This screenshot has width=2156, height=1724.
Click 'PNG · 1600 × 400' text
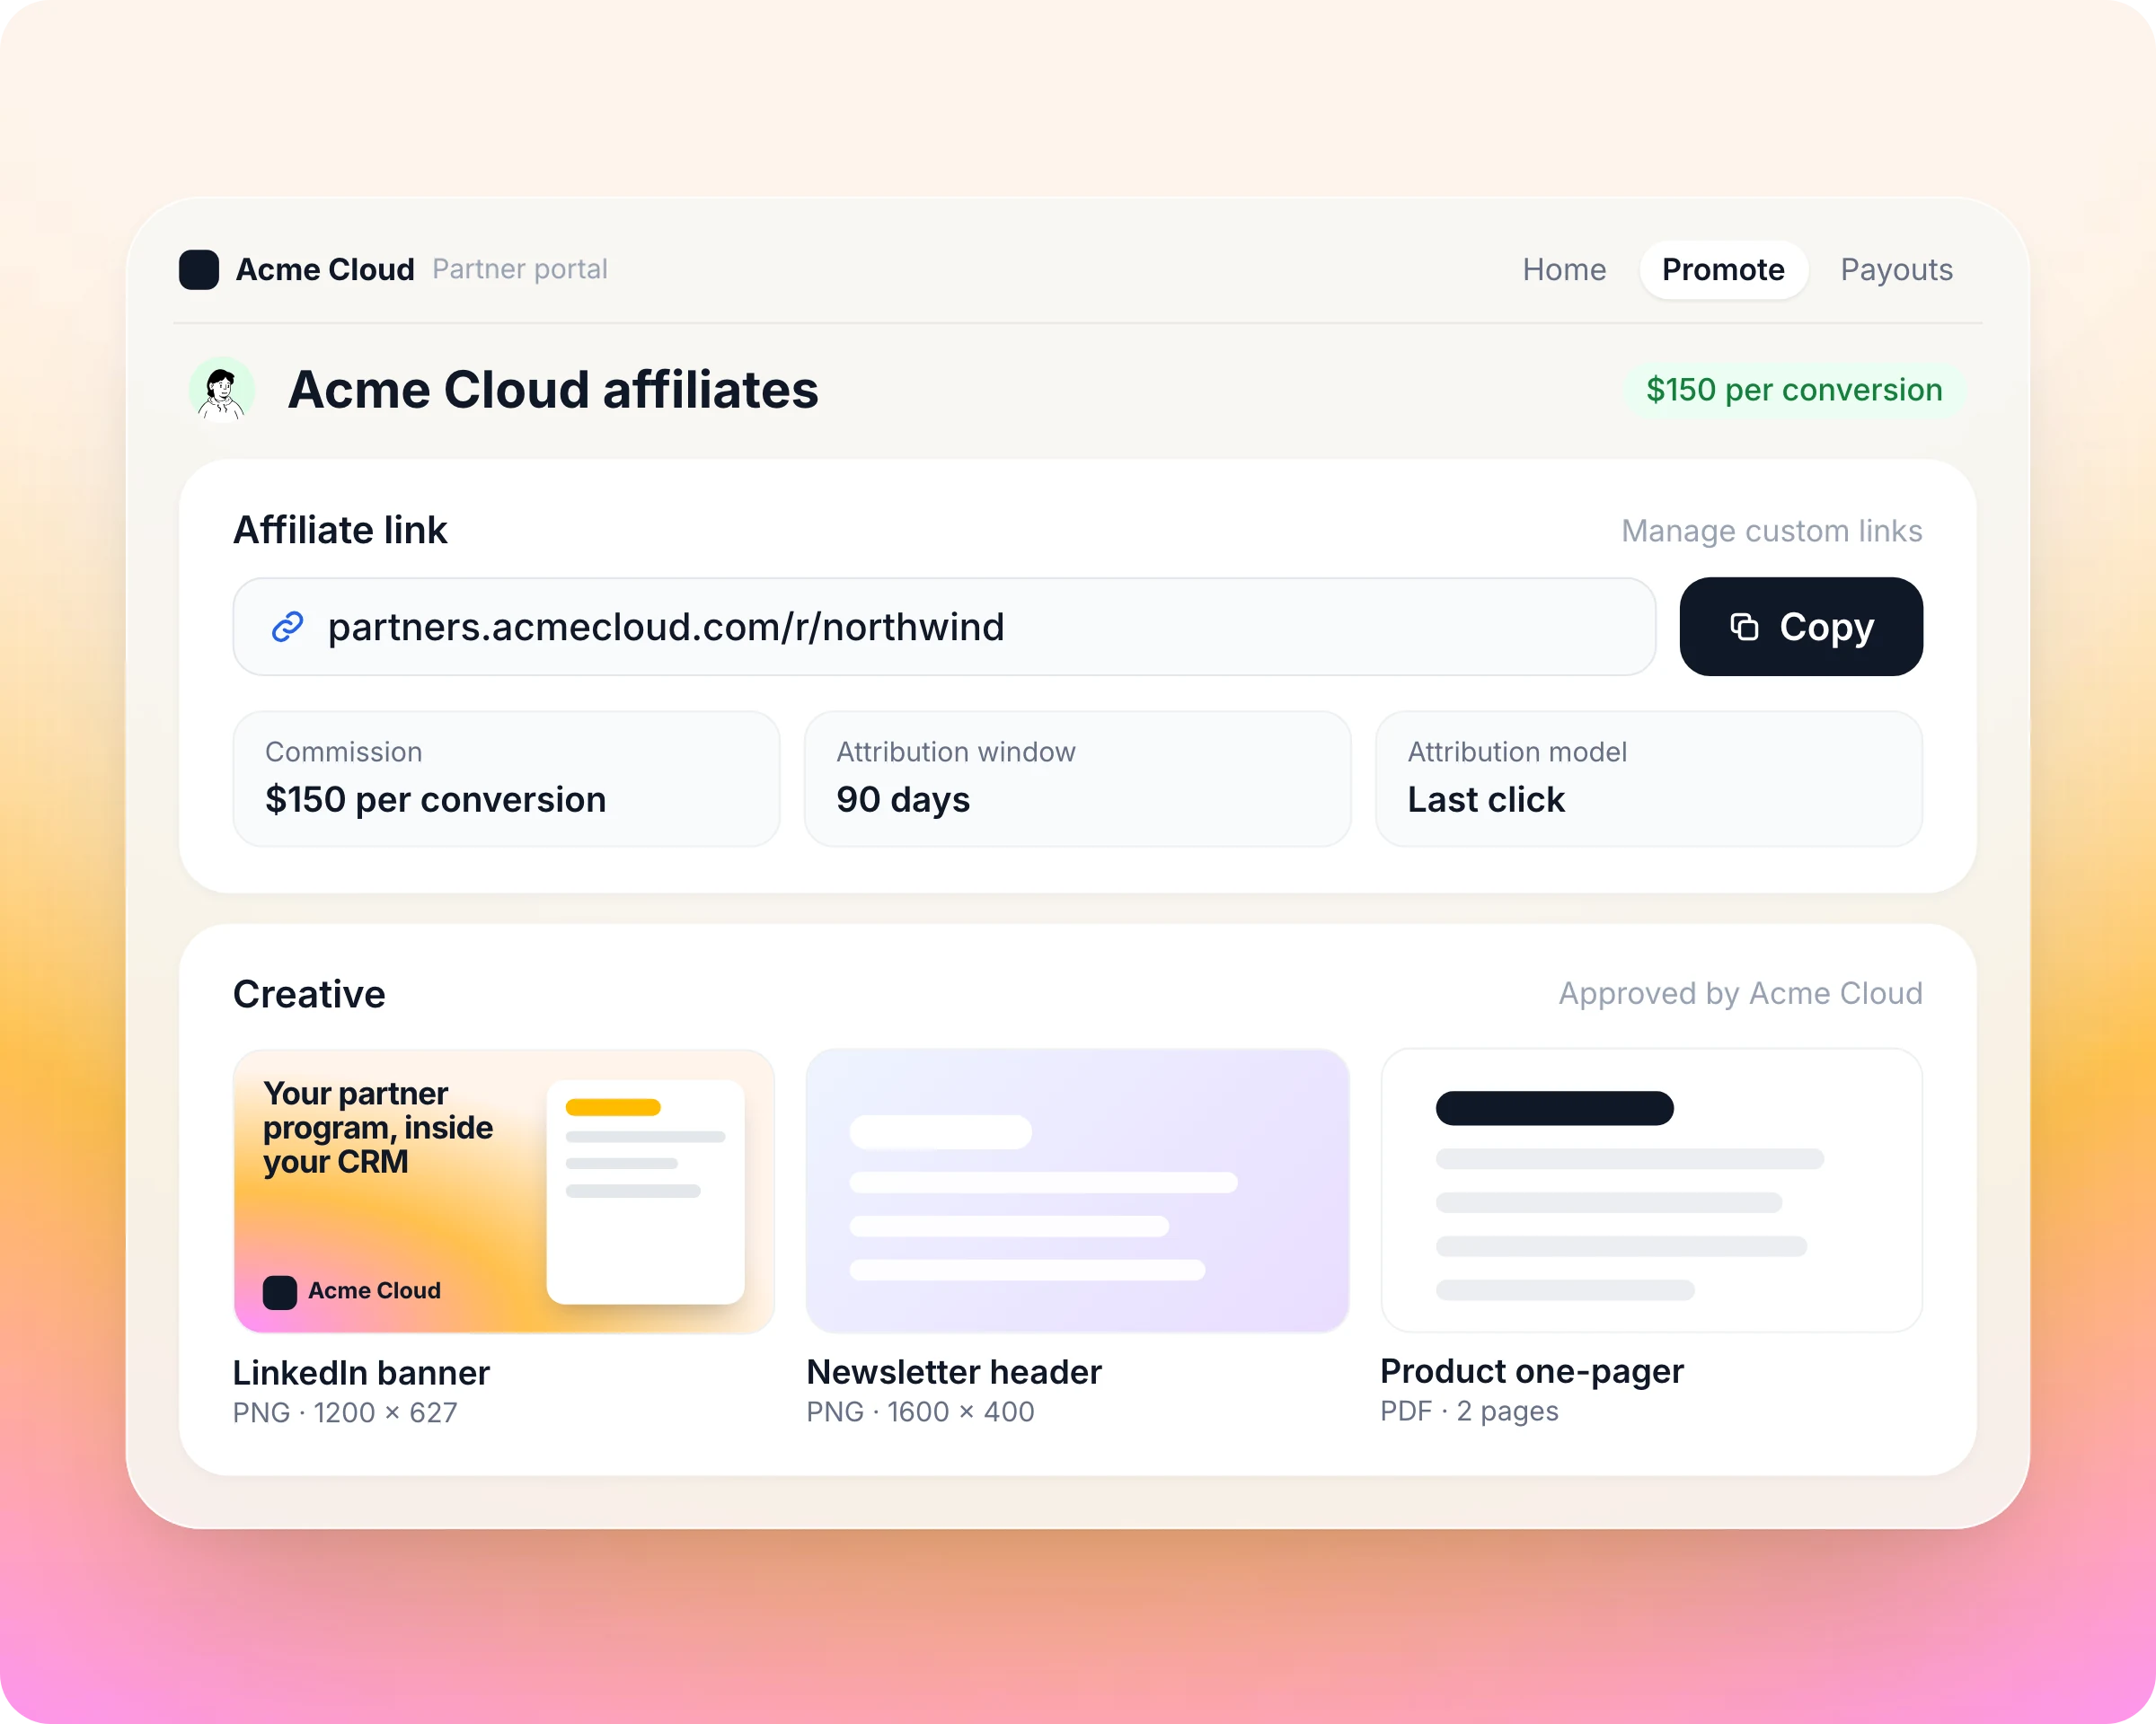(x=920, y=1412)
